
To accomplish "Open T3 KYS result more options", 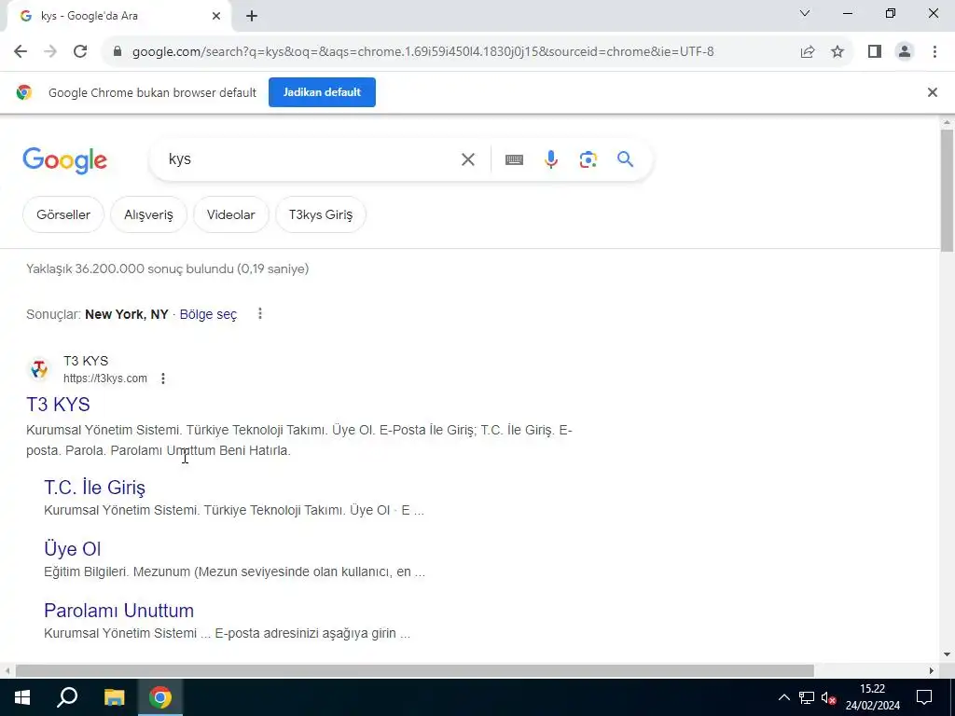I will 162,379.
